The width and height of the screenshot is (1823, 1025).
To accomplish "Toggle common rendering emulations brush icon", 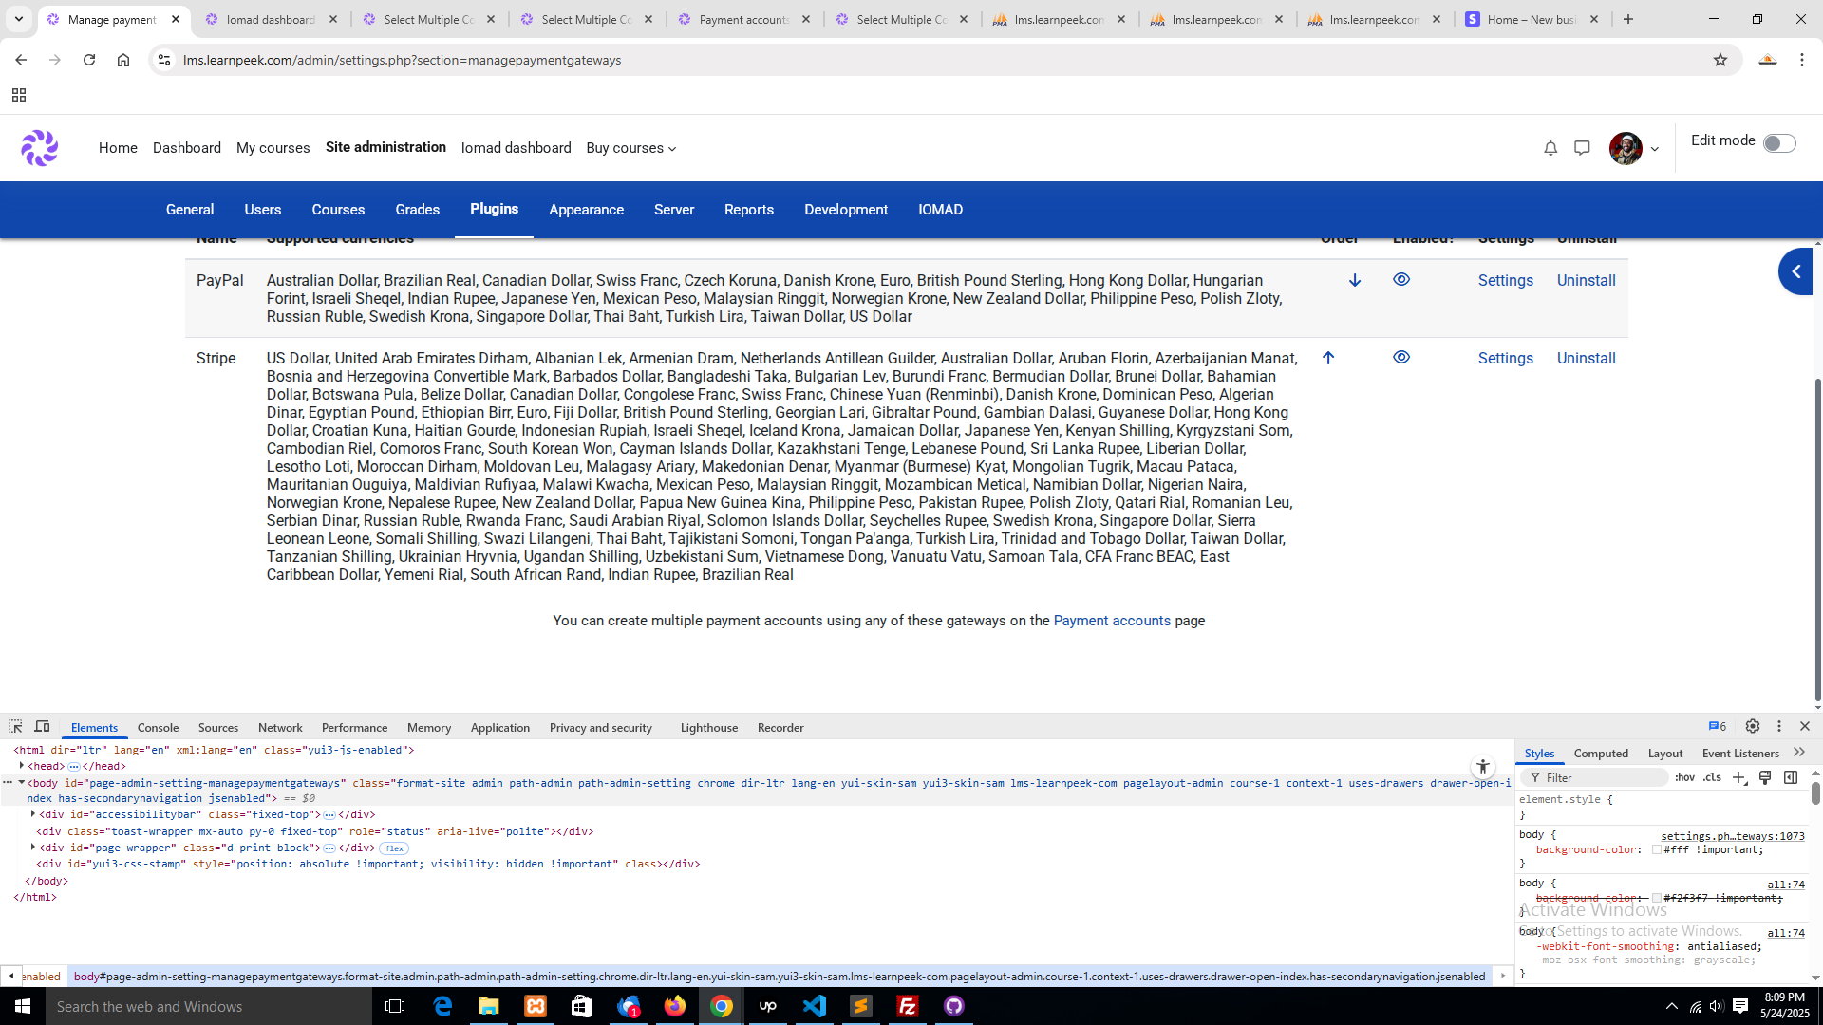I will pyautogui.click(x=1765, y=777).
